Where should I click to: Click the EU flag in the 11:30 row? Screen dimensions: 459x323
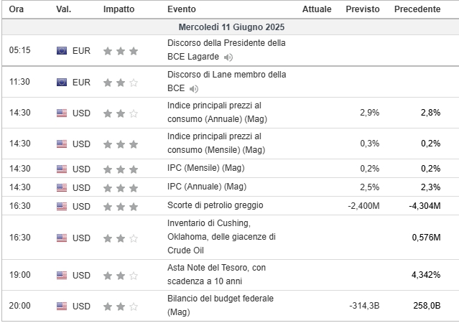(62, 83)
